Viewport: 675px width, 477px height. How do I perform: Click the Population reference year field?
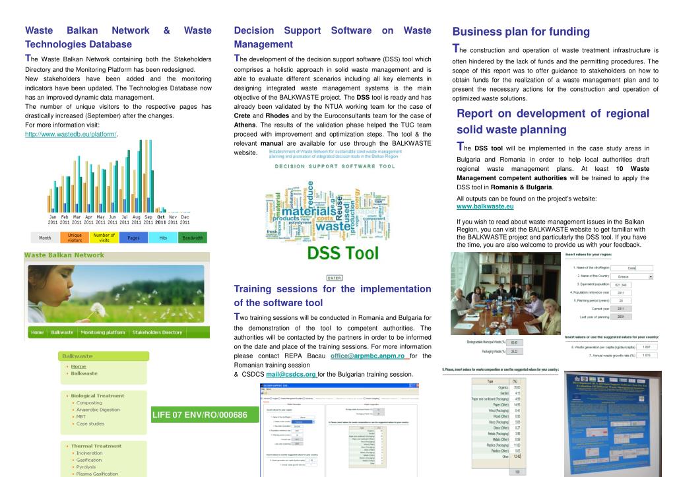pos(621,293)
